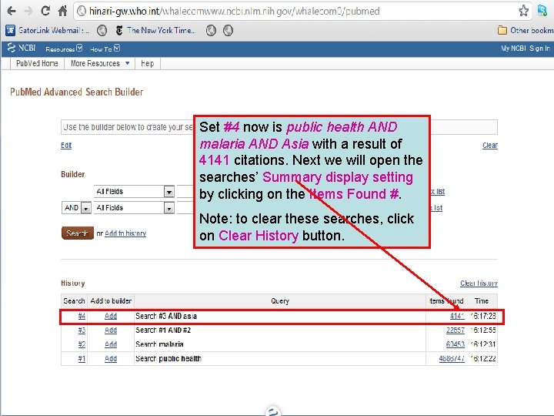
Task: Reload the page with the refresh icon
Action: [x=45, y=11]
